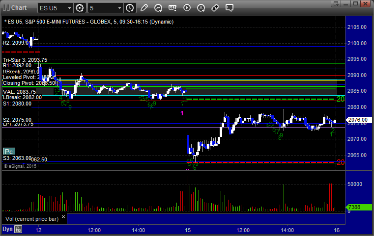Image resolution: width=374 pixels, height=236 pixels.
Task: Open the window options dropdown icon
Action: tap(336, 3)
